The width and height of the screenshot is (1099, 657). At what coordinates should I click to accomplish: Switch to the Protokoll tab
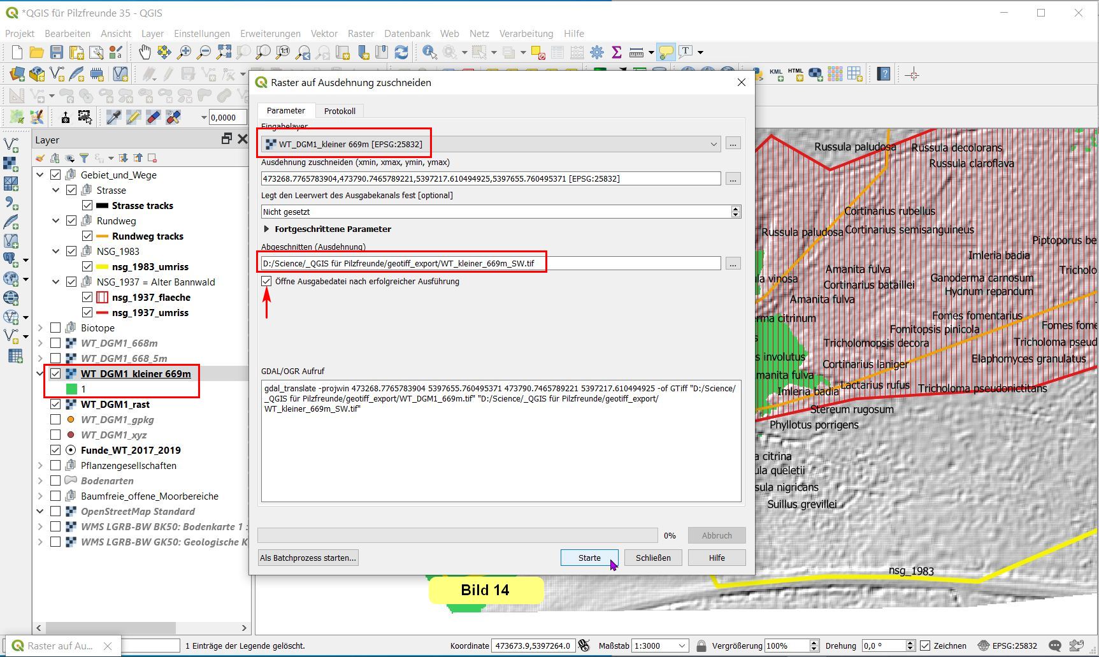pyautogui.click(x=340, y=111)
